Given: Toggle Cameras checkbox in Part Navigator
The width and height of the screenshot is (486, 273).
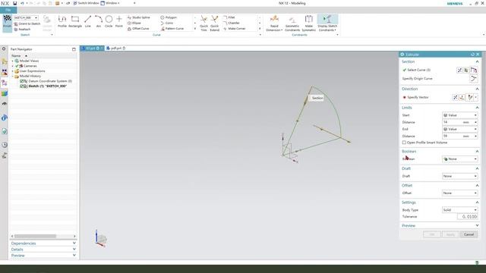Looking at the screenshot, I should pos(17,66).
